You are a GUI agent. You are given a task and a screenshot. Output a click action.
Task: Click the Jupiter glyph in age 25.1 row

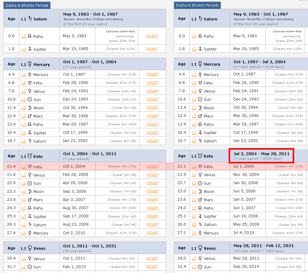[x=200, y=216]
